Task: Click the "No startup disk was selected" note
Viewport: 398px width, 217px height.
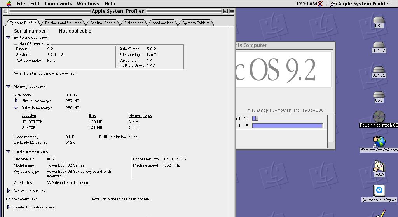Action: click(x=45, y=73)
